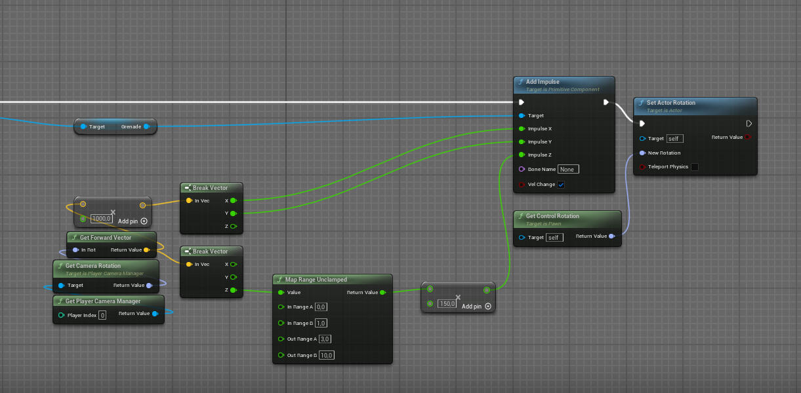Screen dimensions: 801x393
Task: Enable the Teleport Physics checkbox
Action: click(x=695, y=167)
